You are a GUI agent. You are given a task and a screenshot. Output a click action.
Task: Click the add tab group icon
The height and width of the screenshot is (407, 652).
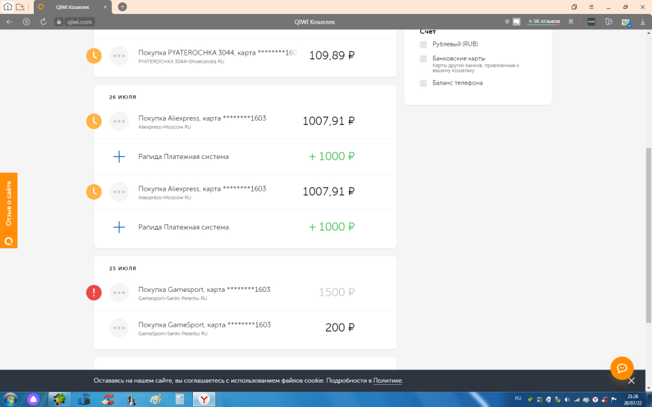(x=20, y=6)
